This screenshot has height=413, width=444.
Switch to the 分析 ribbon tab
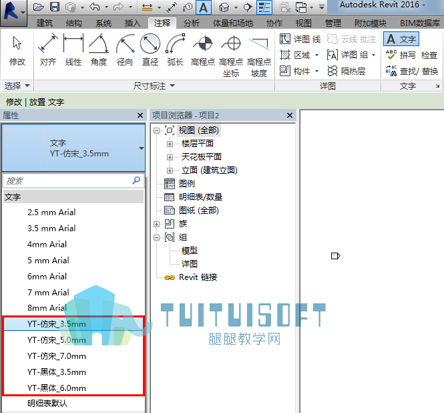pyautogui.click(x=192, y=23)
